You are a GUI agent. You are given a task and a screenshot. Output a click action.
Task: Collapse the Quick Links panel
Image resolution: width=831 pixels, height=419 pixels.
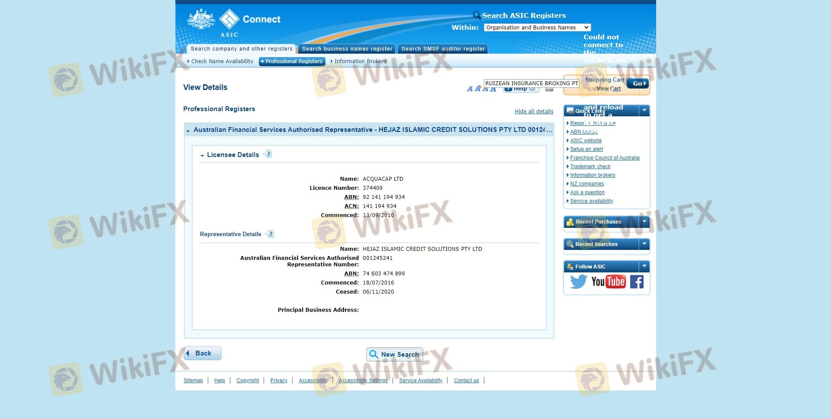644,111
